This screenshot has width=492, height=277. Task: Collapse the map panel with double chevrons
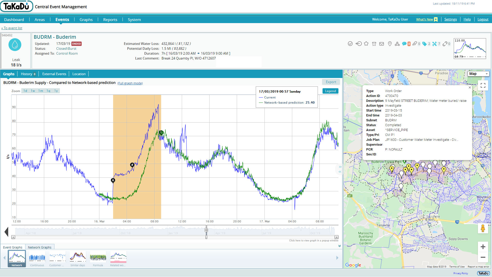340,169
